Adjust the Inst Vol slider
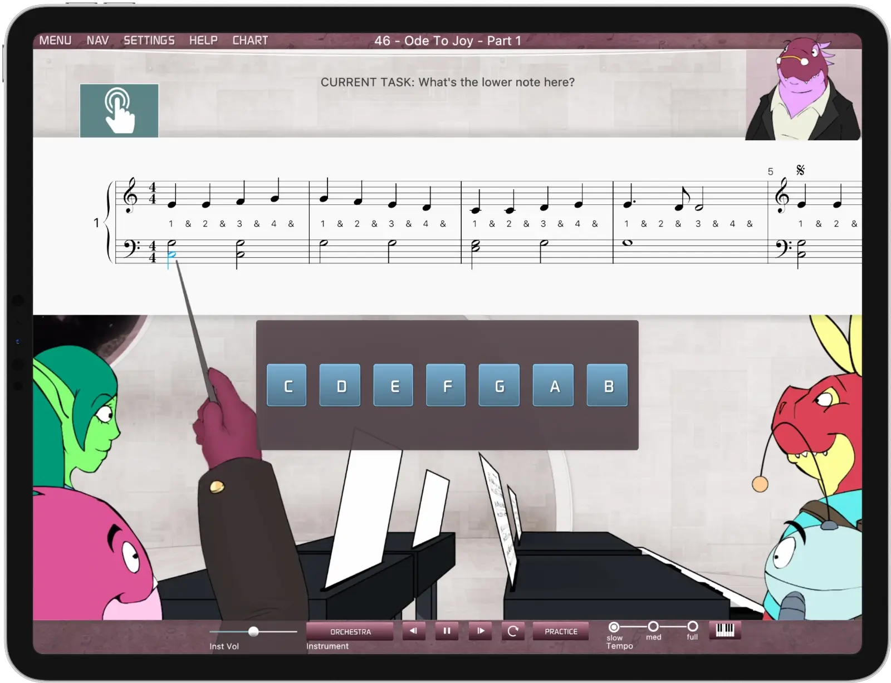This screenshot has height=683, width=891. point(254,631)
